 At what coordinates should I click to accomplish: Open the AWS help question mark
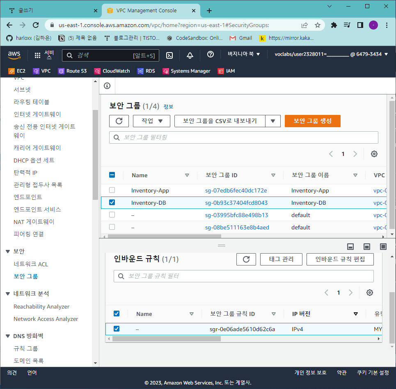(211, 54)
